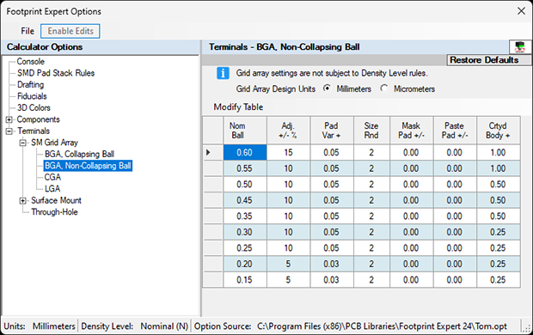Expand the Surface Mount tree node
533x335 pixels.
pyautogui.click(x=22, y=200)
